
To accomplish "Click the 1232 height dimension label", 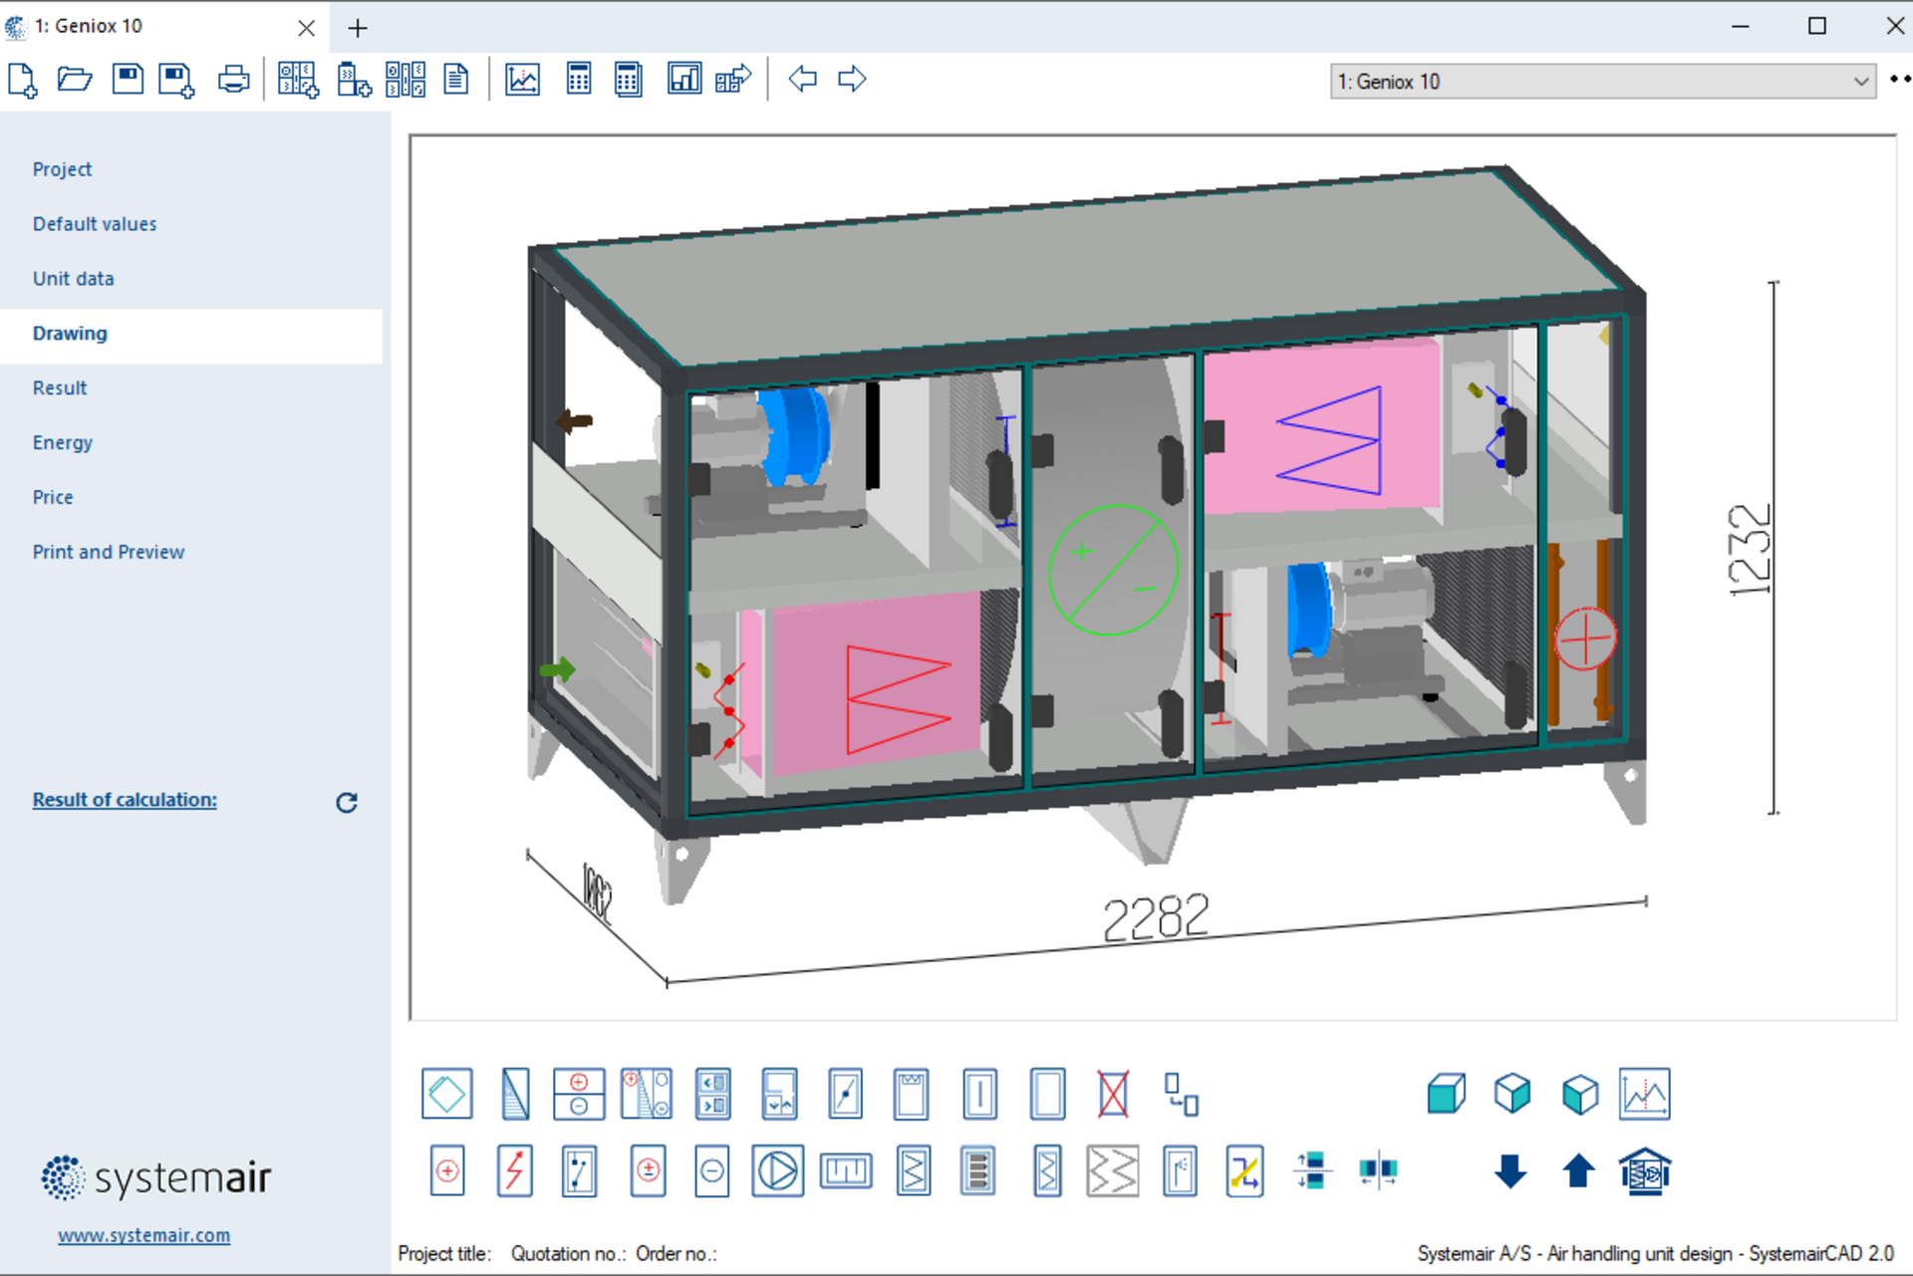I will pyautogui.click(x=1750, y=550).
